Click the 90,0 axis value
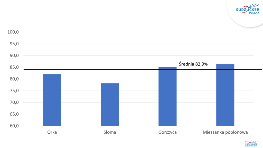The height and width of the screenshot is (148, 263). (x=14, y=55)
